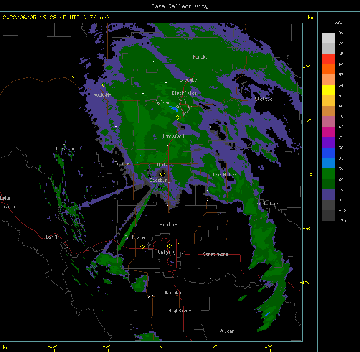Click the Stettler town label

(x=265, y=99)
